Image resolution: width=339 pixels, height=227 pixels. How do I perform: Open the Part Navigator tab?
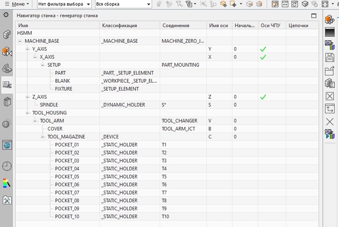pos(7,68)
